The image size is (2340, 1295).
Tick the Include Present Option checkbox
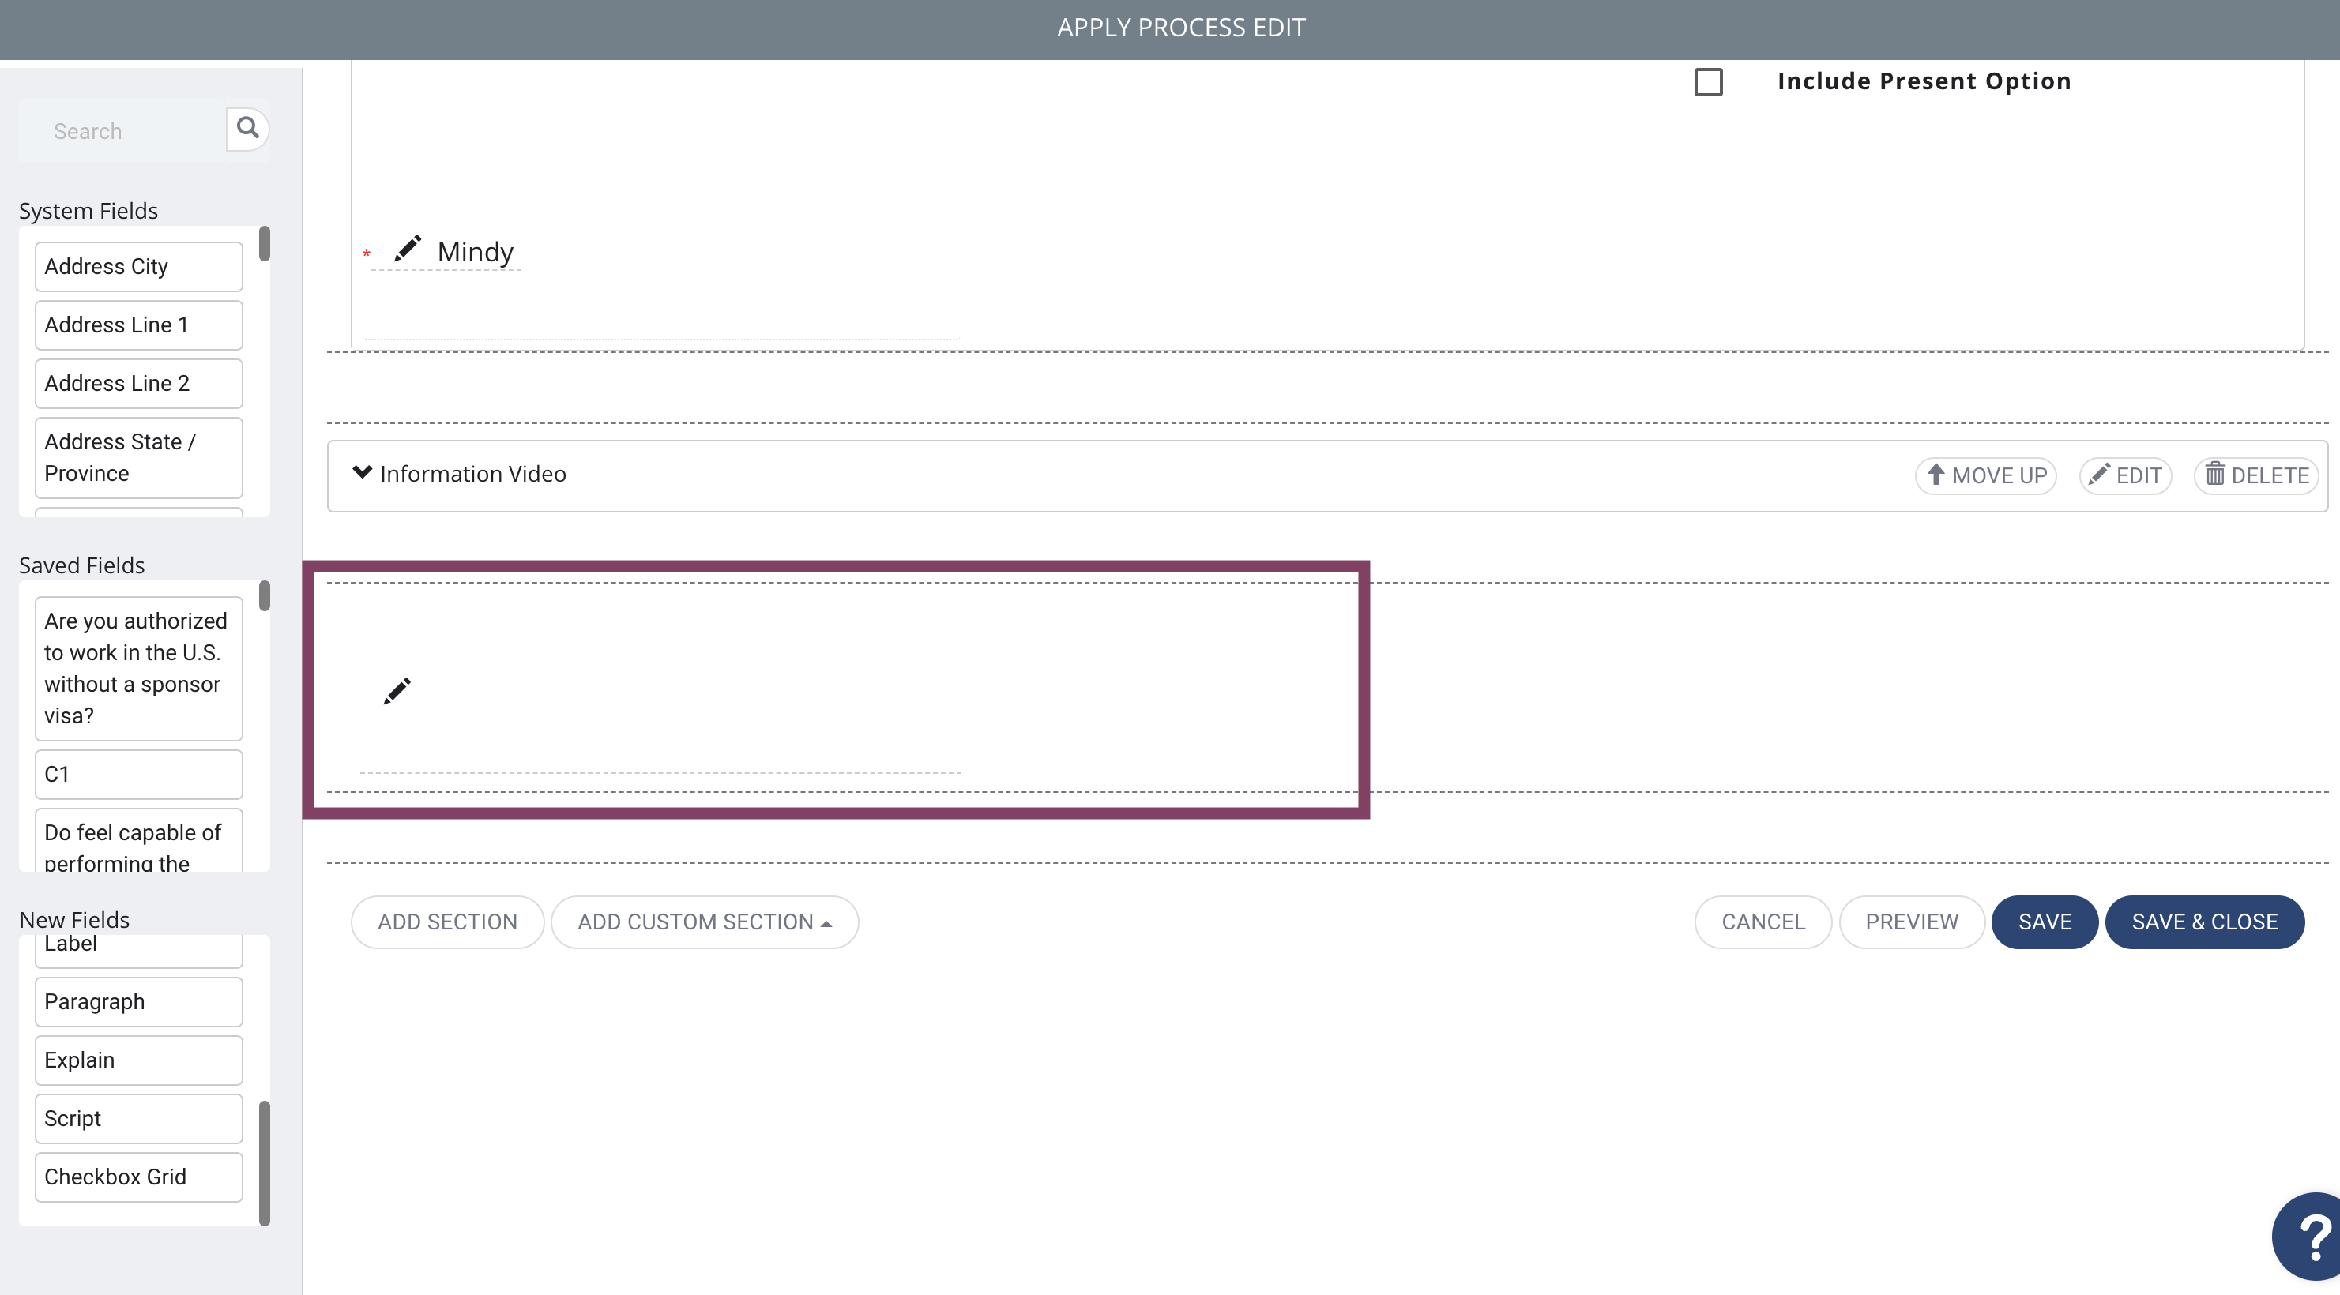pos(1708,82)
